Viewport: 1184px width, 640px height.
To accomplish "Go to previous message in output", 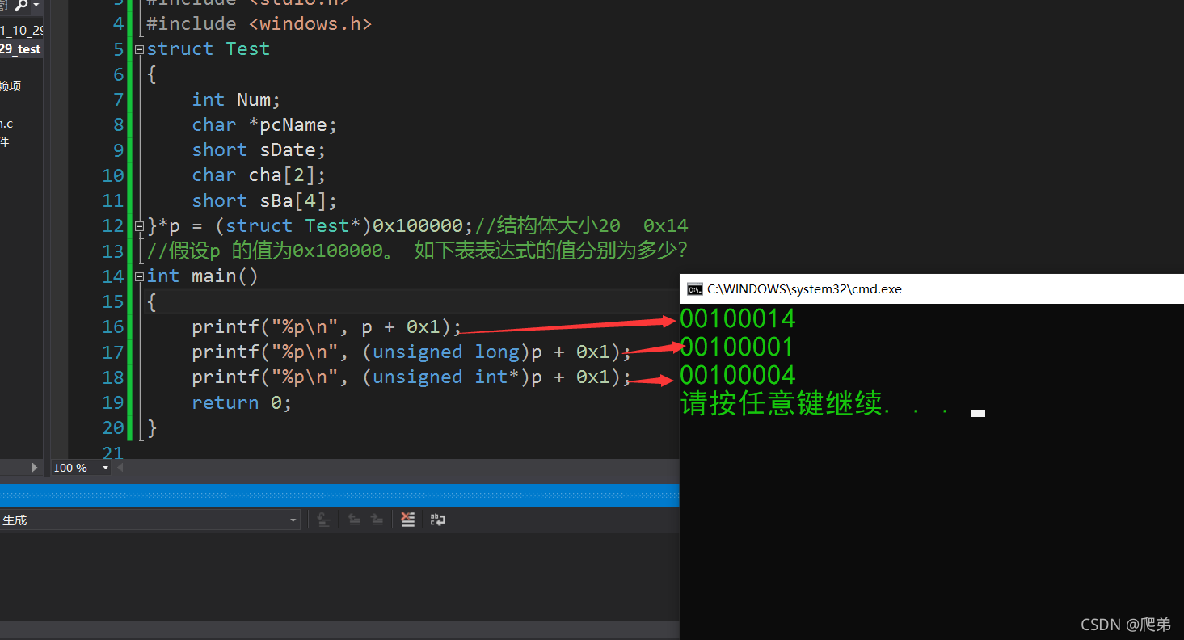I will (x=354, y=520).
